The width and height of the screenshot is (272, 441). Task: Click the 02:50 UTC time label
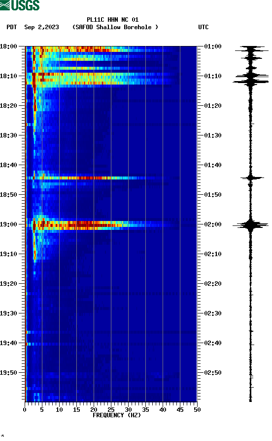213,373
